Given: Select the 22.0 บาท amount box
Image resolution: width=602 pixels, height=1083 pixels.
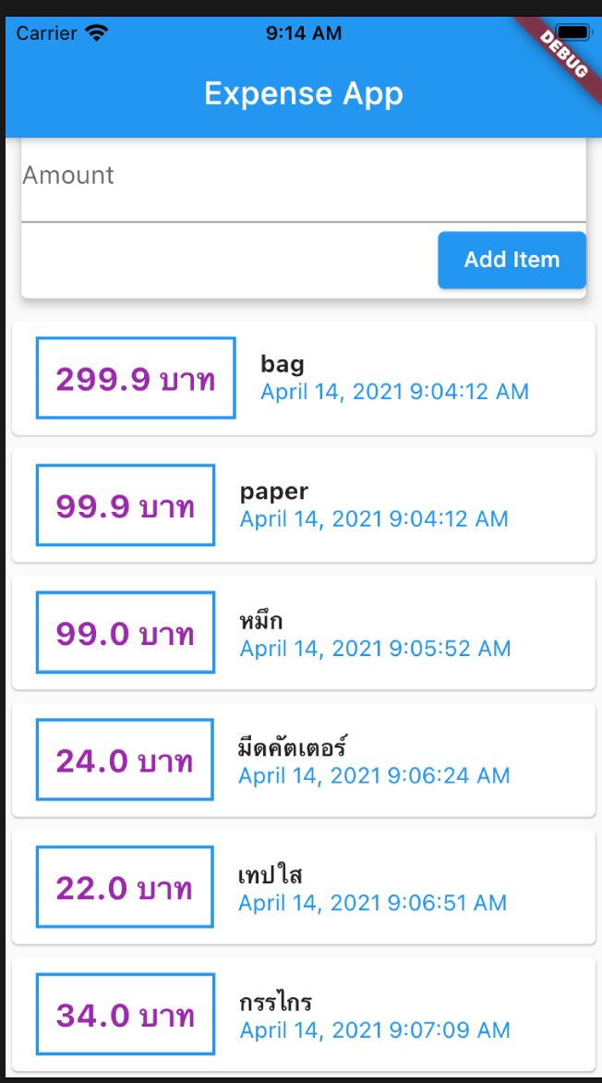Looking at the screenshot, I should click(125, 887).
